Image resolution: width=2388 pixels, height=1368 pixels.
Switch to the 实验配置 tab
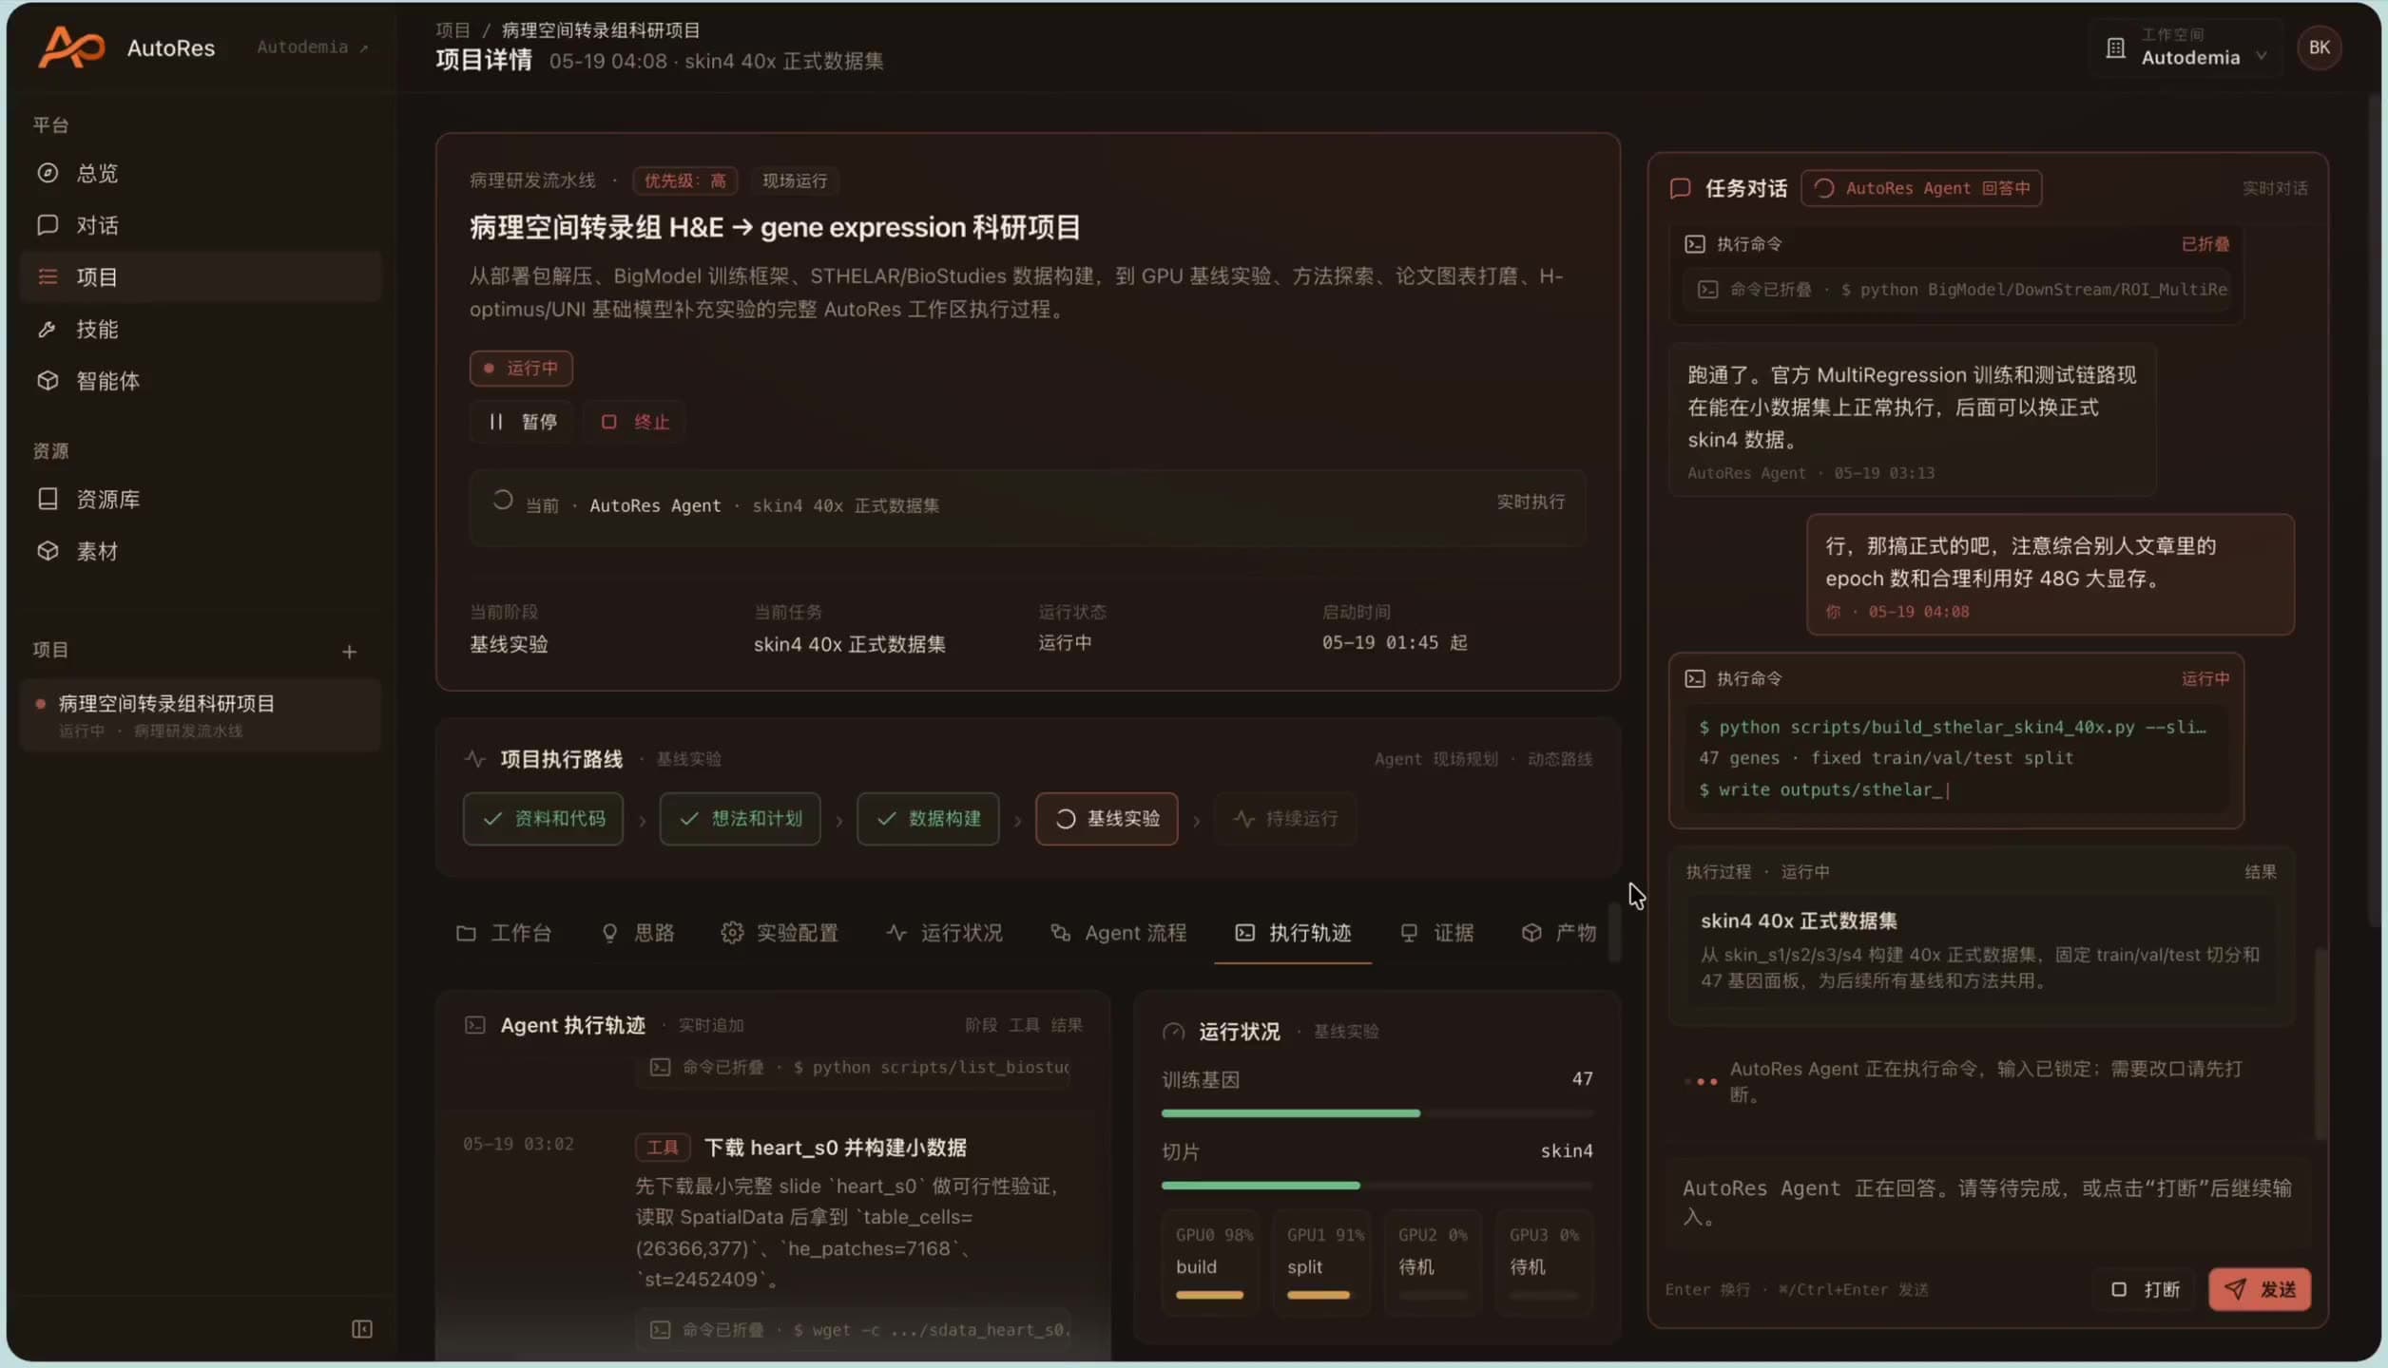click(780, 933)
